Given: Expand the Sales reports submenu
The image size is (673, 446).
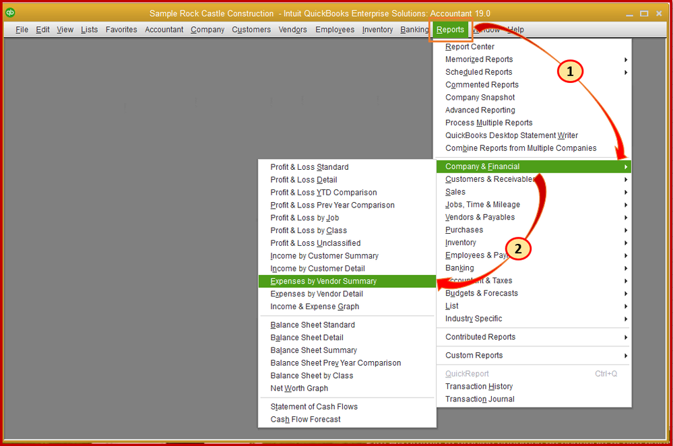Looking at the screenshot, I should point(534,192).
